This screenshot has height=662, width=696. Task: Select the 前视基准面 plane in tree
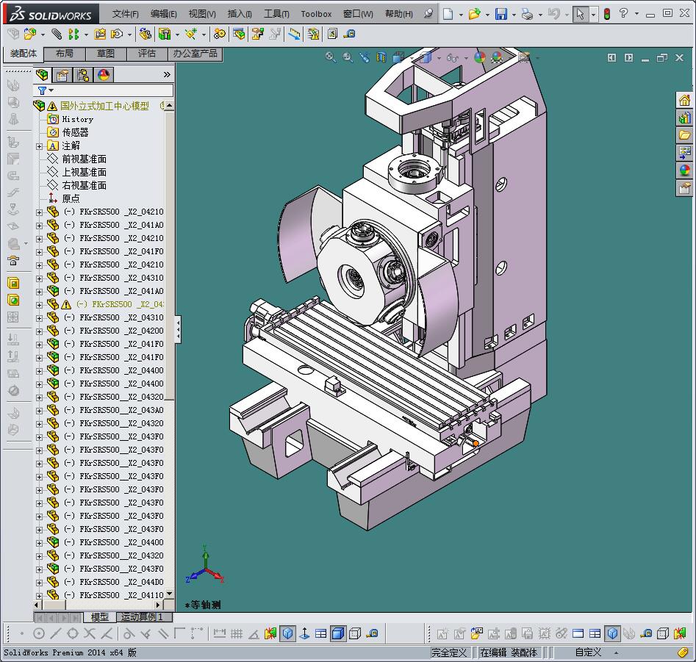coord(84,159)
